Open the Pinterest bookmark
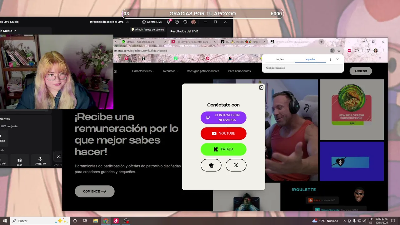Image resolution: width=400 pixels, height=225 pixels. click(x=207, y=58)
